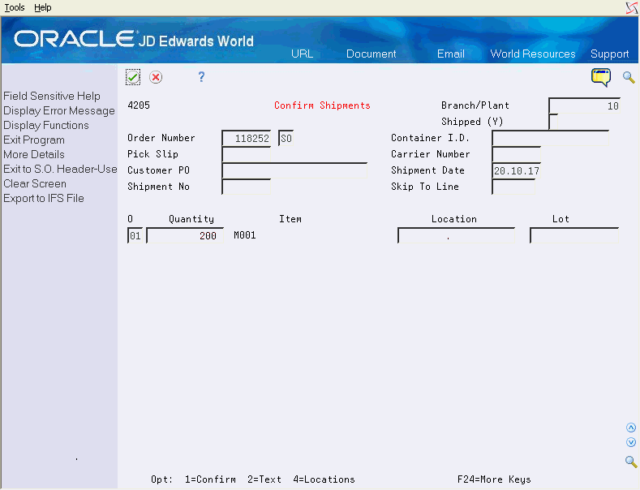This screenshot has width=640, height=490.
Task: Select Export to IFS File
Action: point(44,199)
